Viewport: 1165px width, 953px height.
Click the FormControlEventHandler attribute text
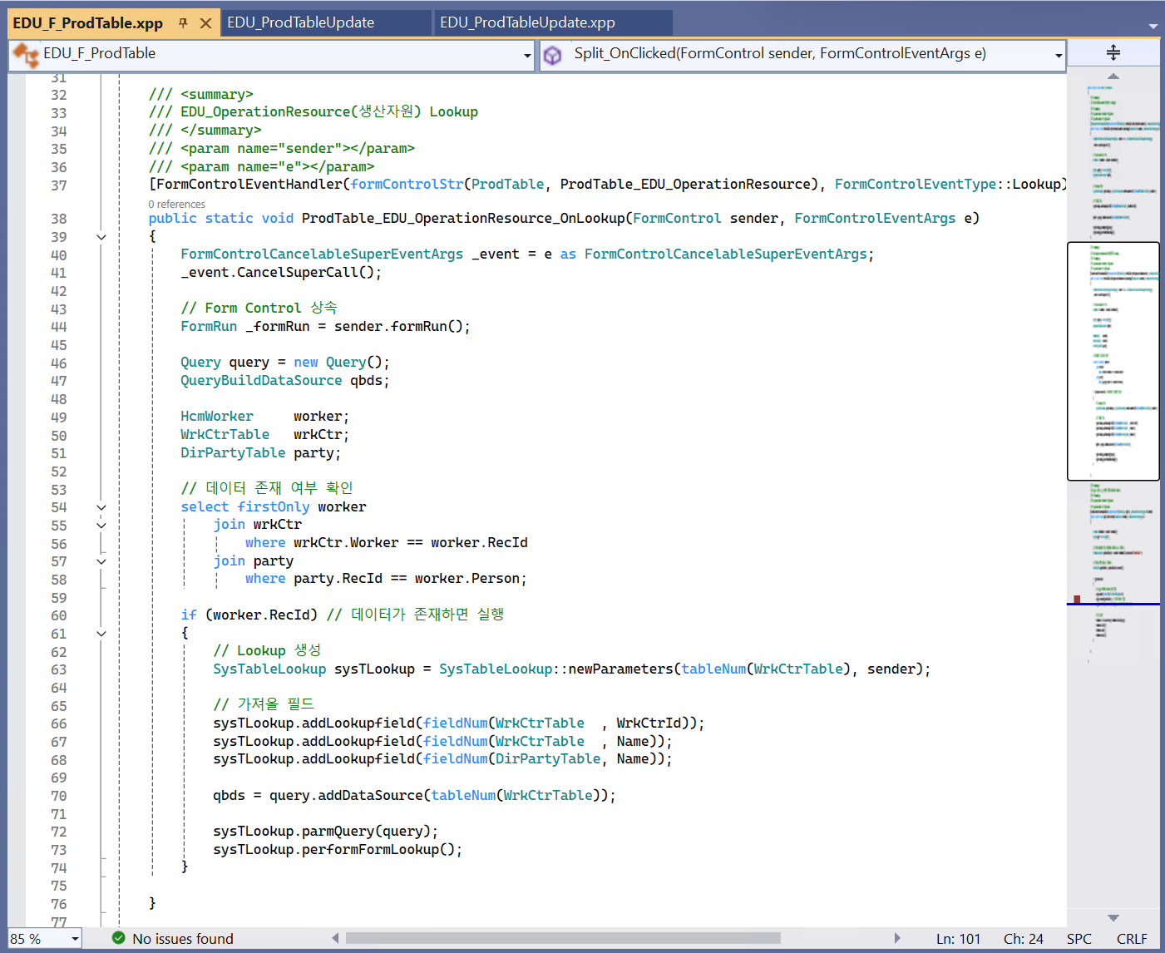(249, 185)
